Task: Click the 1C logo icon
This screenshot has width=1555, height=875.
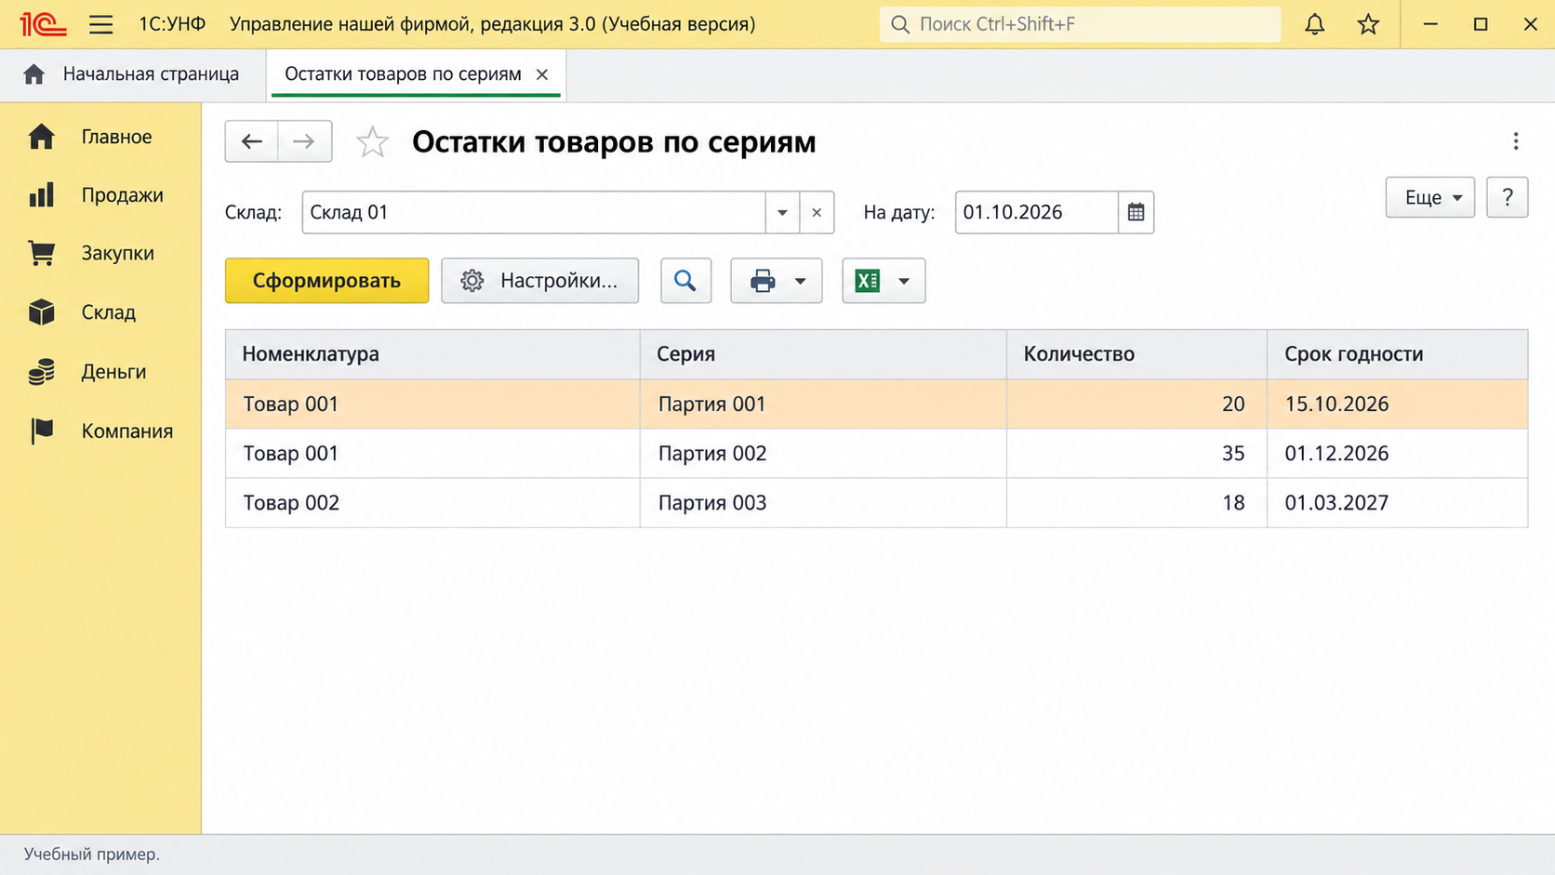Action: click(43, 24)
